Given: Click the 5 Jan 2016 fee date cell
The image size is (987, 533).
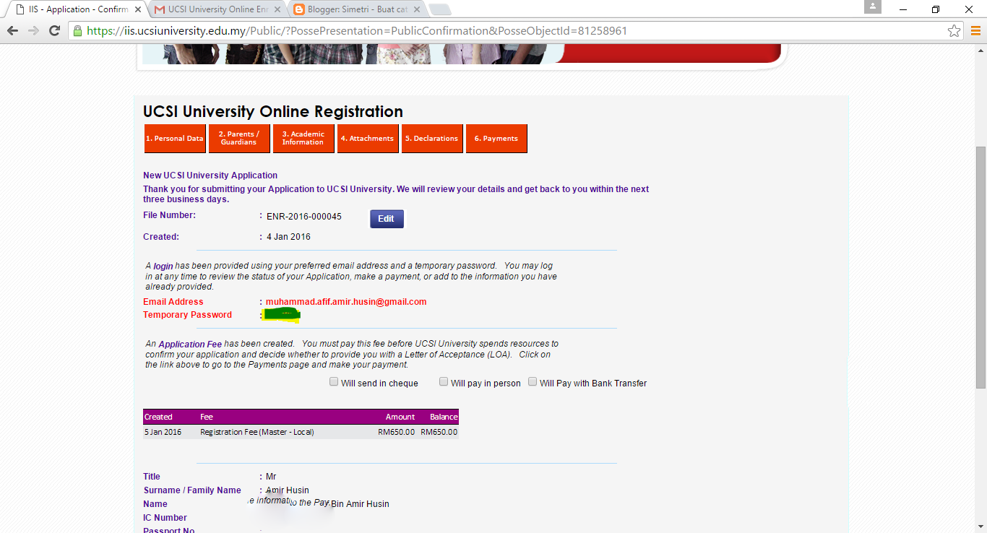Looking at the screenshot, I should tap(163, 432).
